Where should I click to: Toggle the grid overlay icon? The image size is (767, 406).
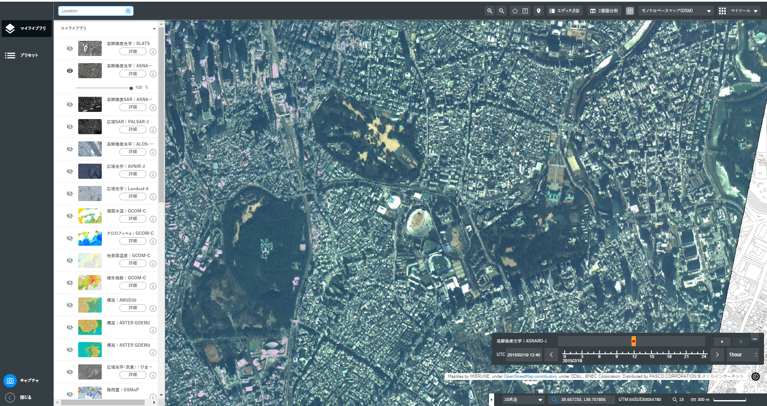pyautogui.click(x=630, y=11)
